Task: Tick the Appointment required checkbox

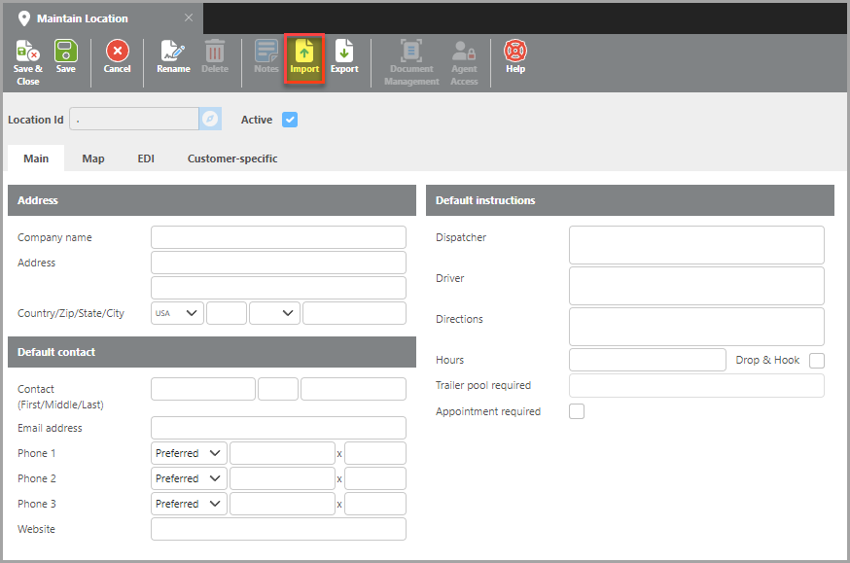Action: click(x=577, y=411)
